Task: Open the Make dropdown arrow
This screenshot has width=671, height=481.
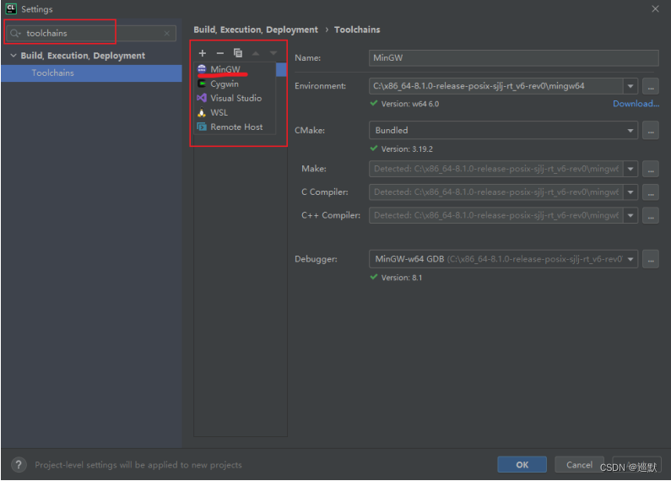Action: coord(630,169)
